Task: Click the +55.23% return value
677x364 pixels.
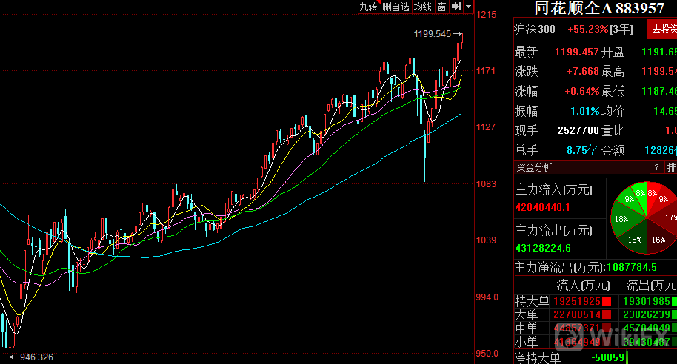Action: pos(587,30)
